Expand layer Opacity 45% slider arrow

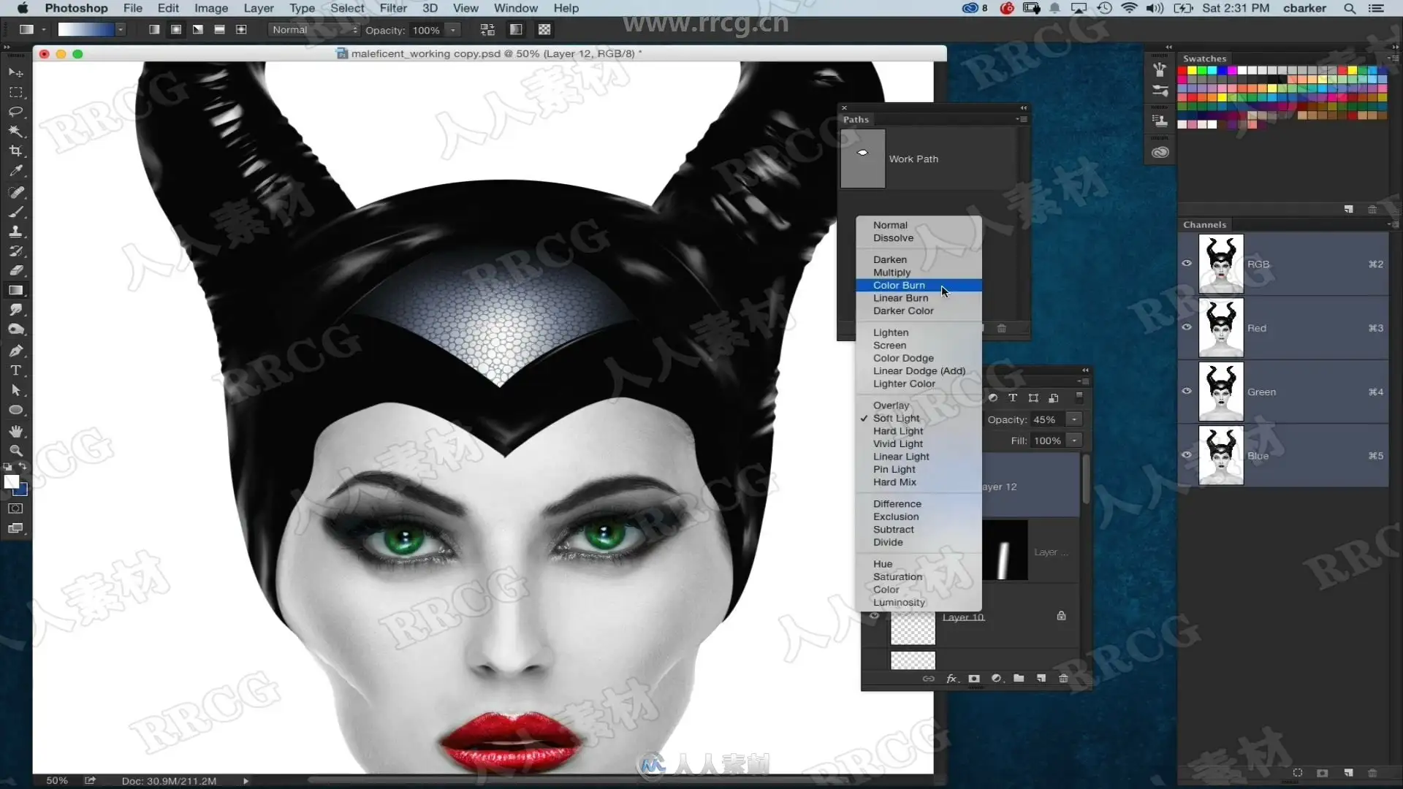coord(1074,419)
